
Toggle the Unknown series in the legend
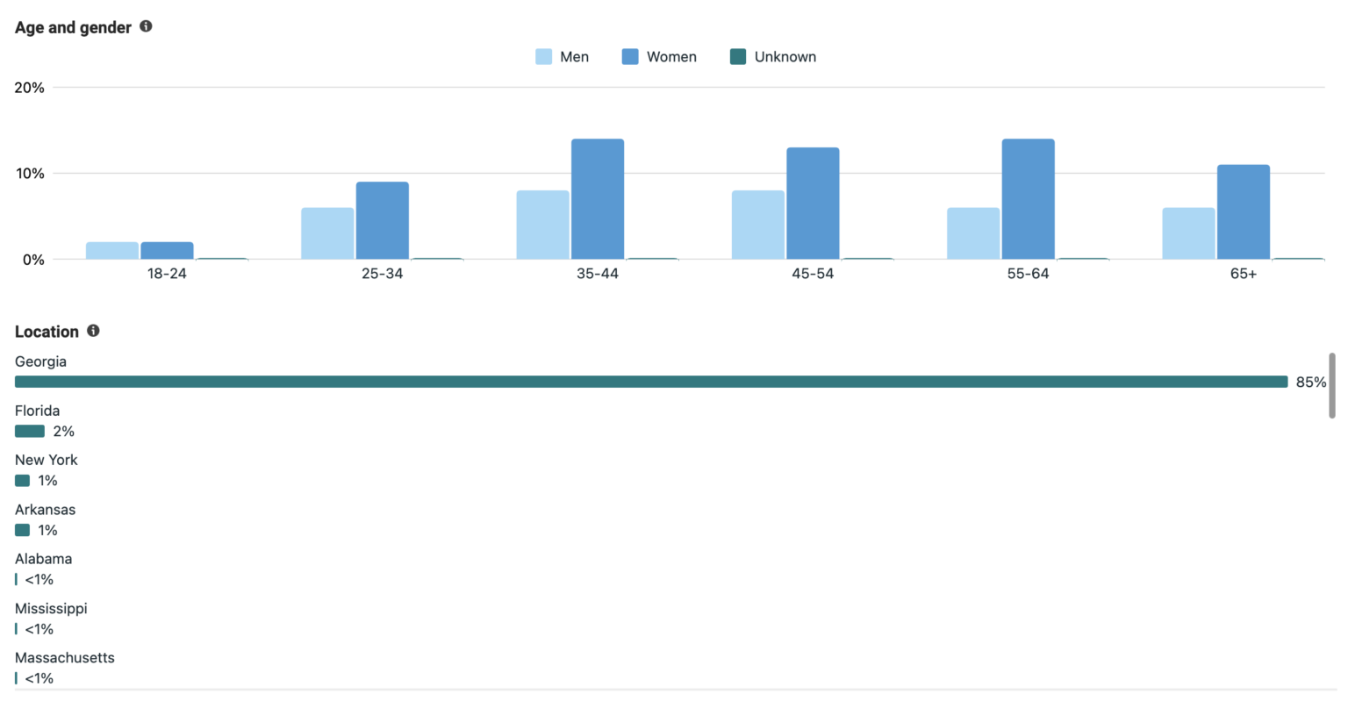point(772,56)
